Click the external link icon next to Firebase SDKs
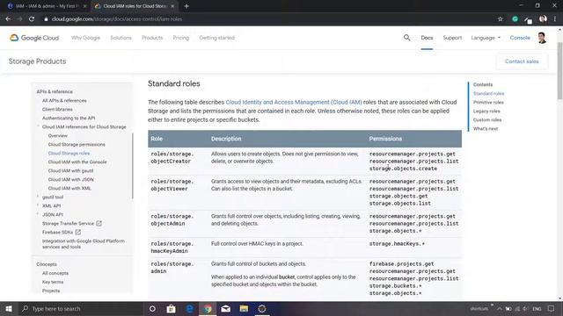 tap(77, 232)
